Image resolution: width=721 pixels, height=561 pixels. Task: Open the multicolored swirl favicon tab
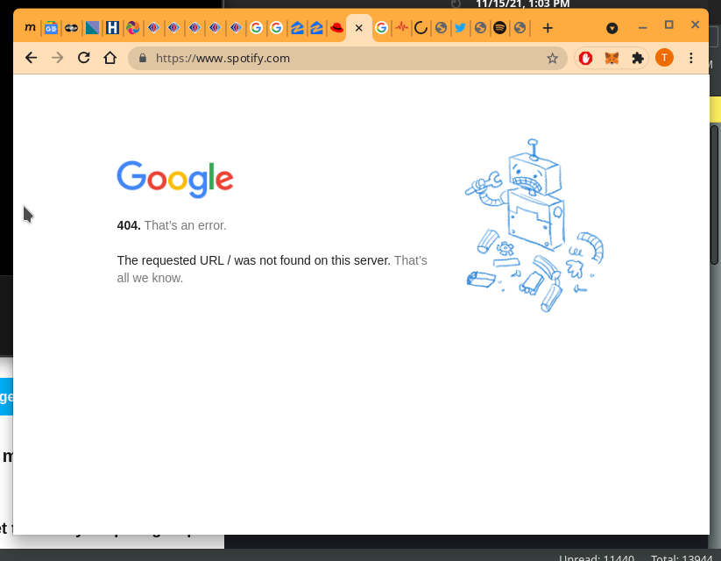point(133,28)
